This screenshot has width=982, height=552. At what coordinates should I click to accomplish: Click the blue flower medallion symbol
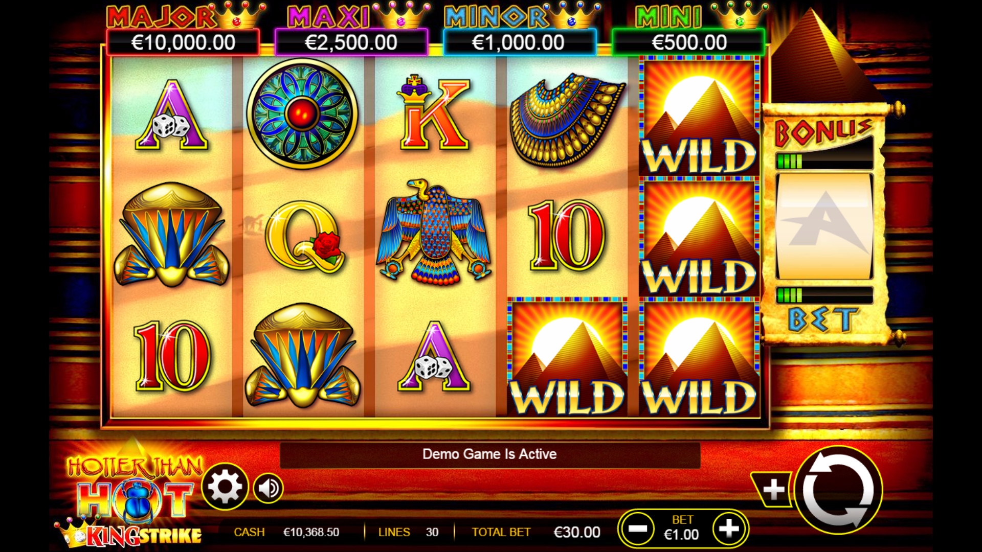[302, 113]
